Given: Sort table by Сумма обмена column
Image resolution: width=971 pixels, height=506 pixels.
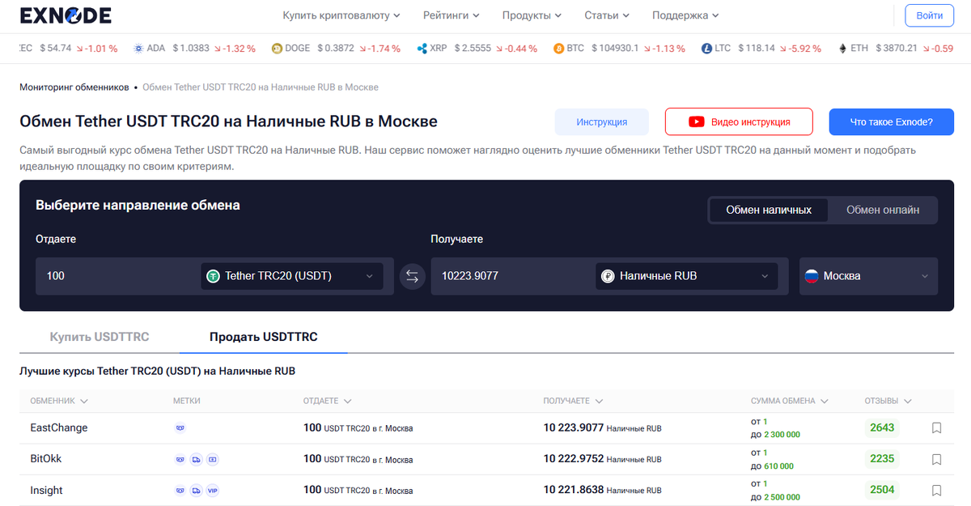Looking at the screenshot, I should point(789,401).
